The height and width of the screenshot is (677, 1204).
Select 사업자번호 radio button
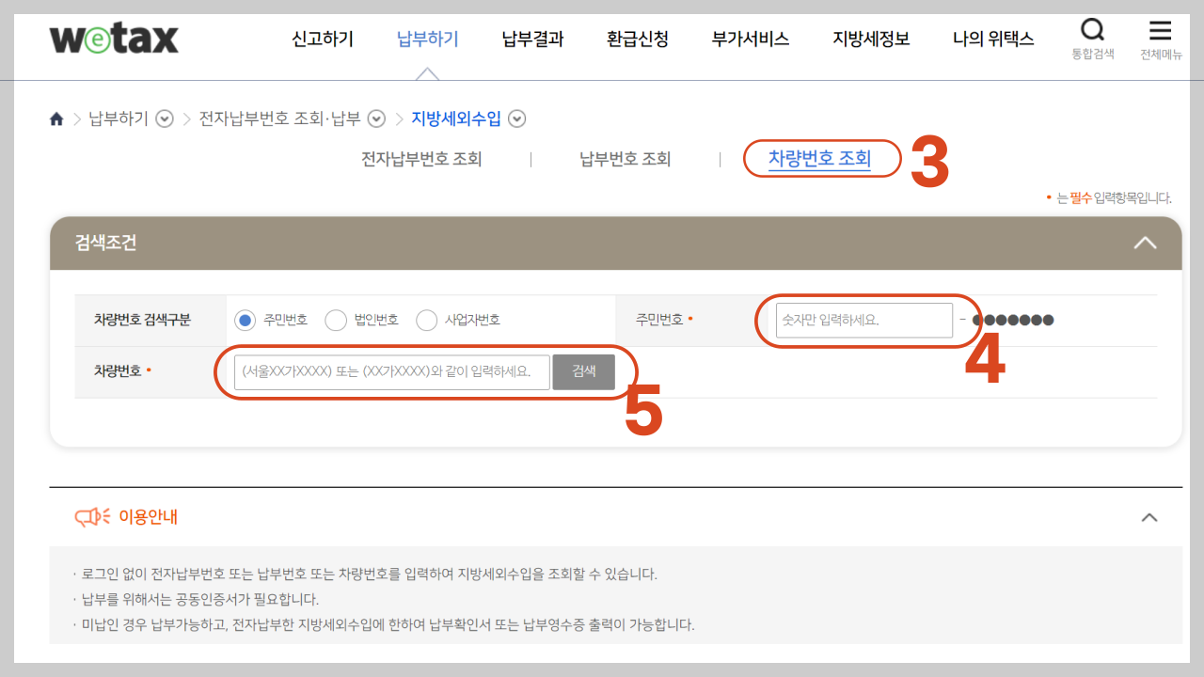tap(426, 320)
